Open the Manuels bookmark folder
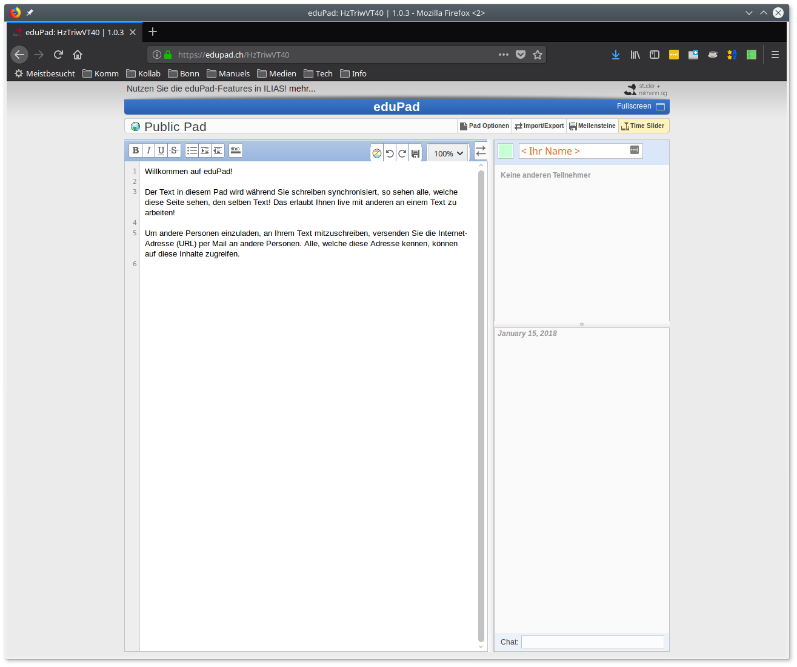797x667 pixels. coord(228,73)
